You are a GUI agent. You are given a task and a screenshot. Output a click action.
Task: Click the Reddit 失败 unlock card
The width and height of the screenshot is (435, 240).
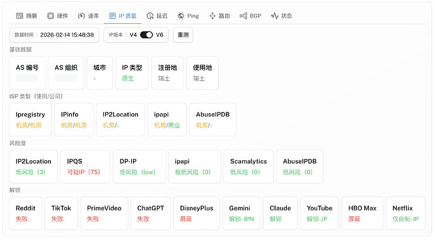pos(25,214)
